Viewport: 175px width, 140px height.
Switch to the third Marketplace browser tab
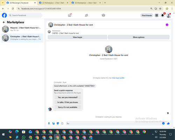(86, 3)
